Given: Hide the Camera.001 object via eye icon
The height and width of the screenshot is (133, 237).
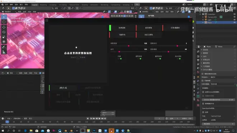Looking at the screenshot, I should (x=234, y=17).
